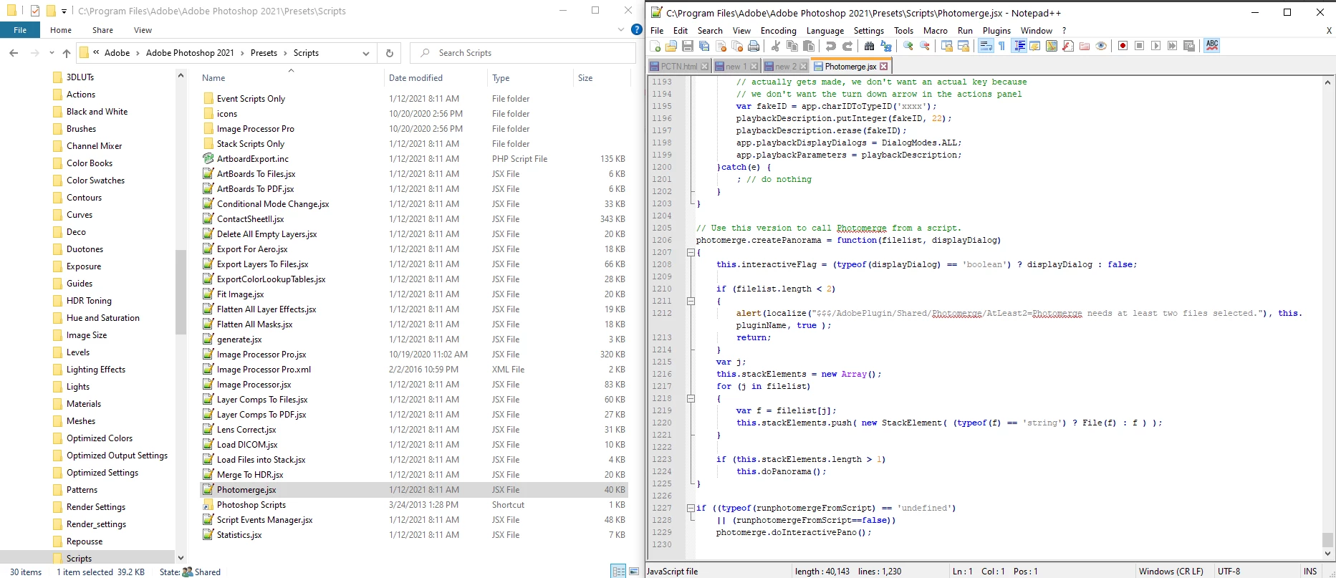Save the current document in Notepad++
Viewport: 1336px width, 578px height.
click(x=688, y=46)
